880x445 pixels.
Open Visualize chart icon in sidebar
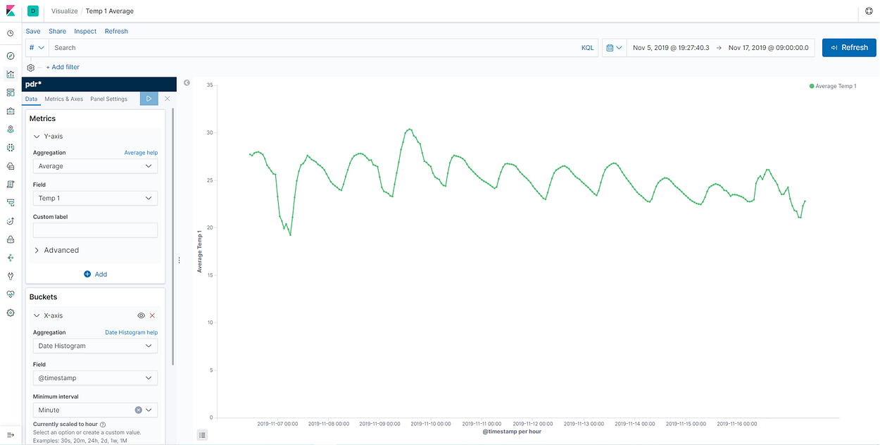click(x=11, y=74)
